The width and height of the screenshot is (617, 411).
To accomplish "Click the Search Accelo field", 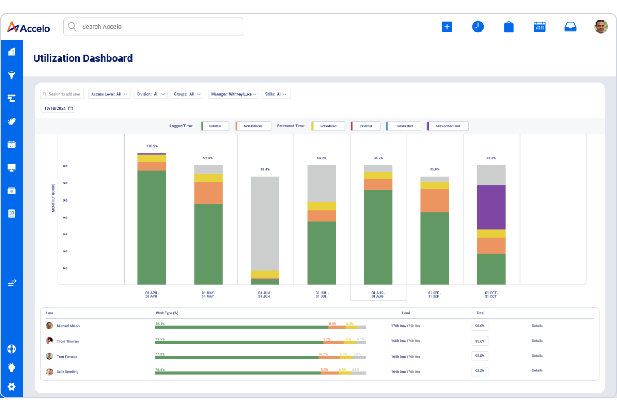I will 153,27.
